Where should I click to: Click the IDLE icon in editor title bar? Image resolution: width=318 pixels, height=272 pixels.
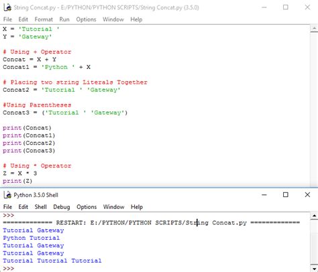pos(7,7)
